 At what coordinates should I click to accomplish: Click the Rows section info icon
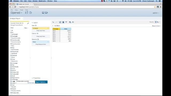(x=36, y=25)
